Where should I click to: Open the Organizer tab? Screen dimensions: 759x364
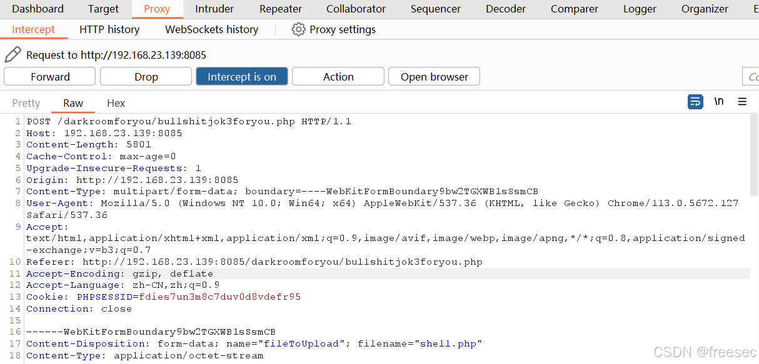coord(705,9)
